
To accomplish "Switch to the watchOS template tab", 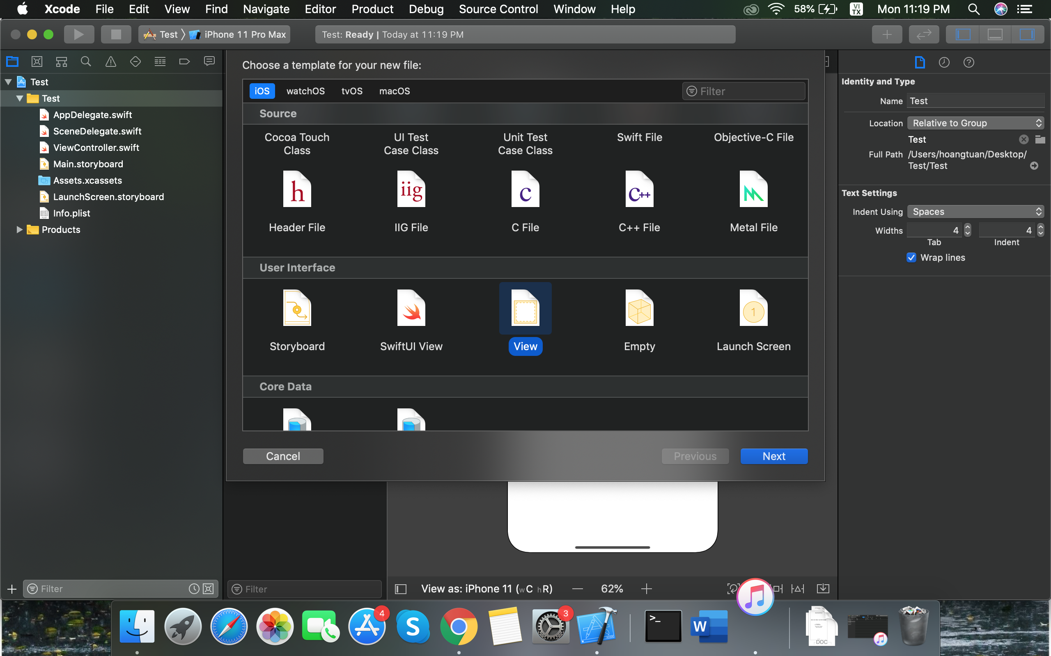I will click(305, 91).
